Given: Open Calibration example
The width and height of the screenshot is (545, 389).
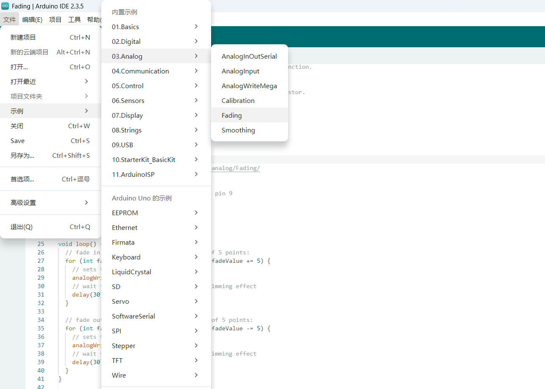Looking at the screenshot, I should pos(249,100).
